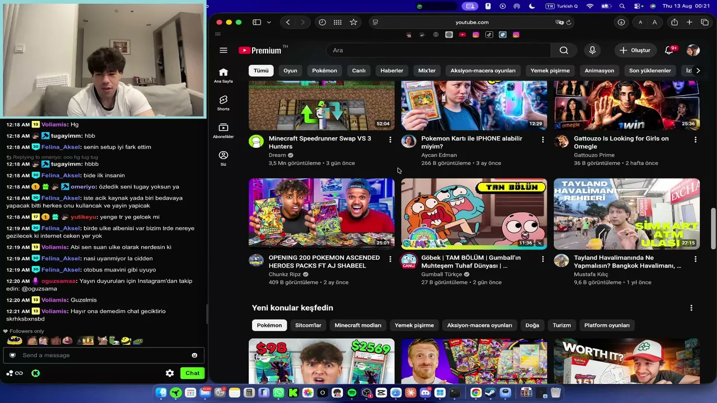Filter feed by Canlı chip

[x=358, y=71]
